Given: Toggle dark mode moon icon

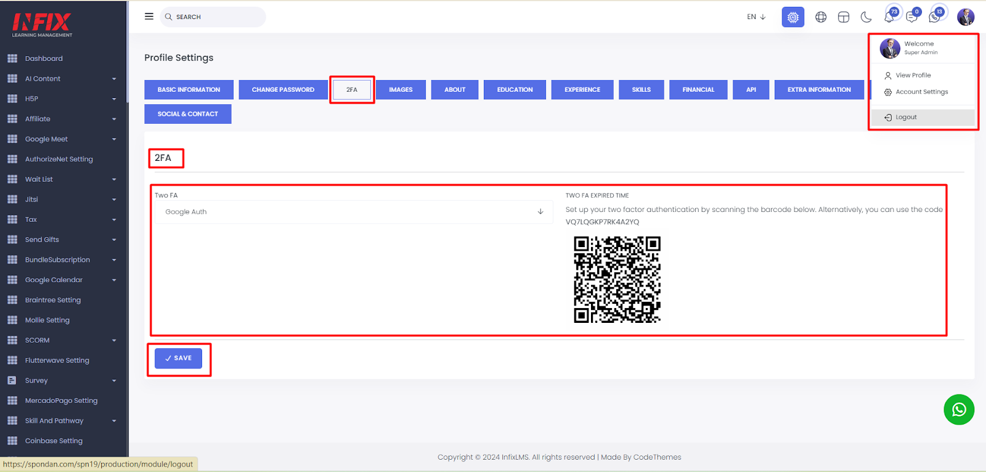Looking at the screenshot, I should [866, 17].
